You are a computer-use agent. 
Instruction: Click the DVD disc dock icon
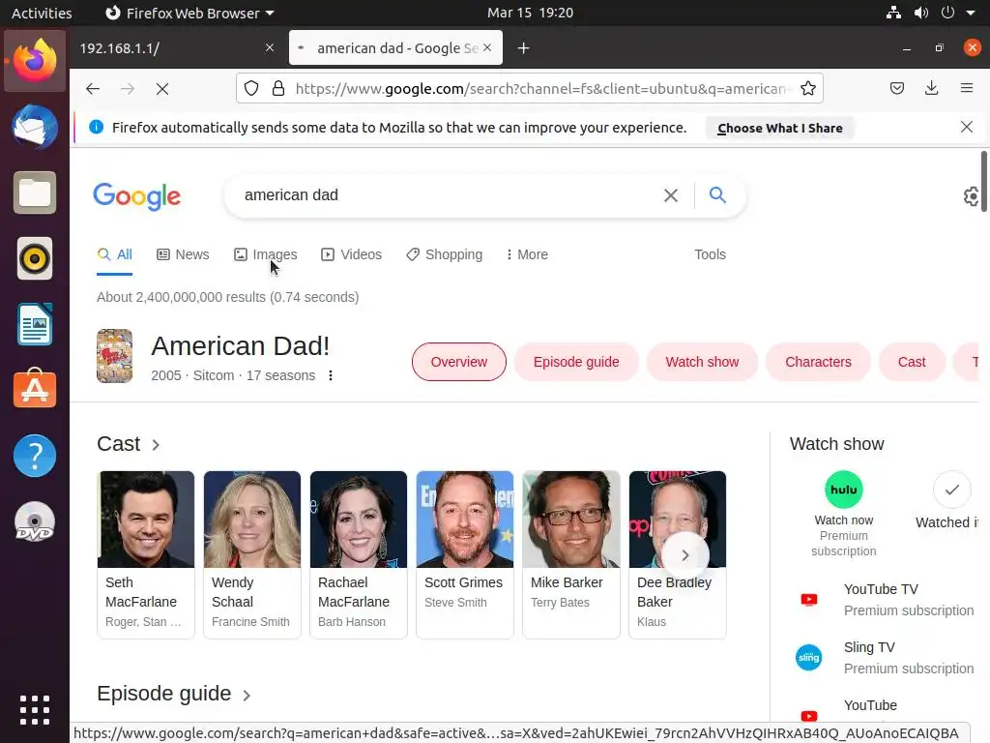[x=35, y=521]
